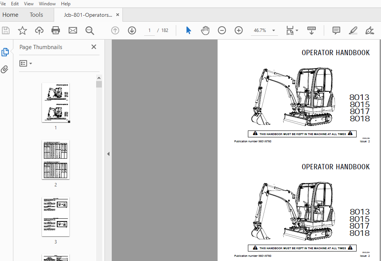Zoom in with plus icon
The width and height of the screenshot is (381, 261).
pos(239,30)
